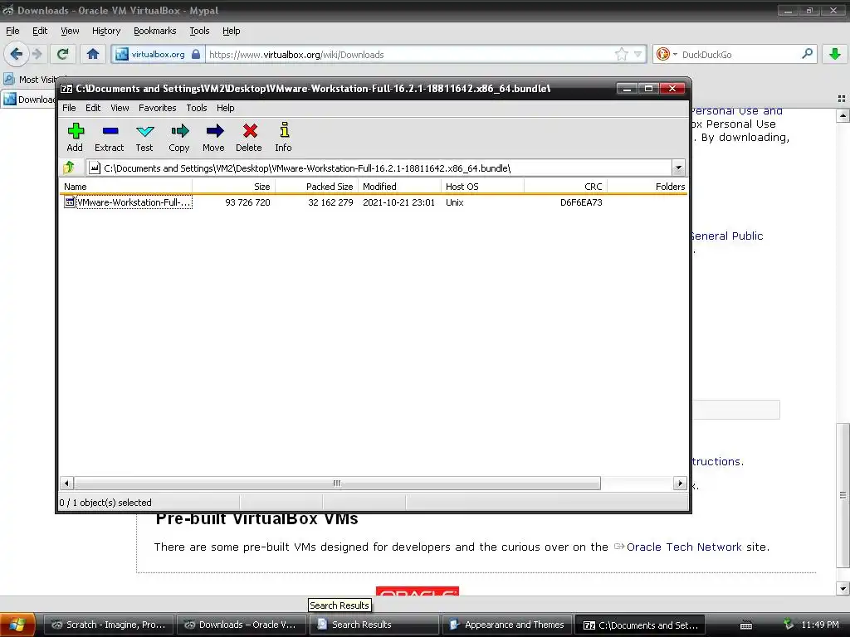The image size is (850, 637).
Task: Click the search magnifier in DuckDuckGo box
Action: (807, 54)
